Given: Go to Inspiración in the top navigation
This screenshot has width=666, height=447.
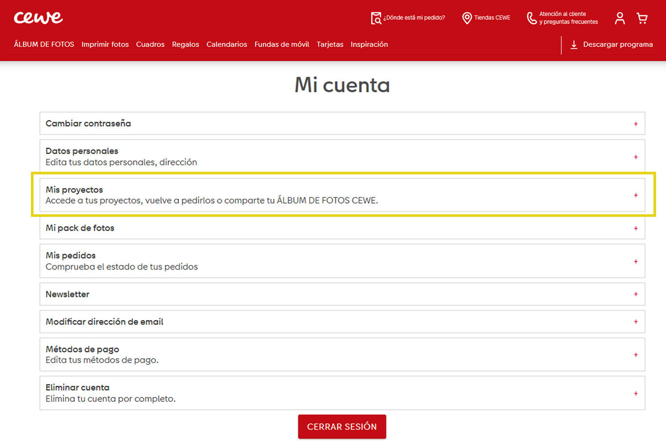Looking at the screenshot, I should (x=369, y=44).
